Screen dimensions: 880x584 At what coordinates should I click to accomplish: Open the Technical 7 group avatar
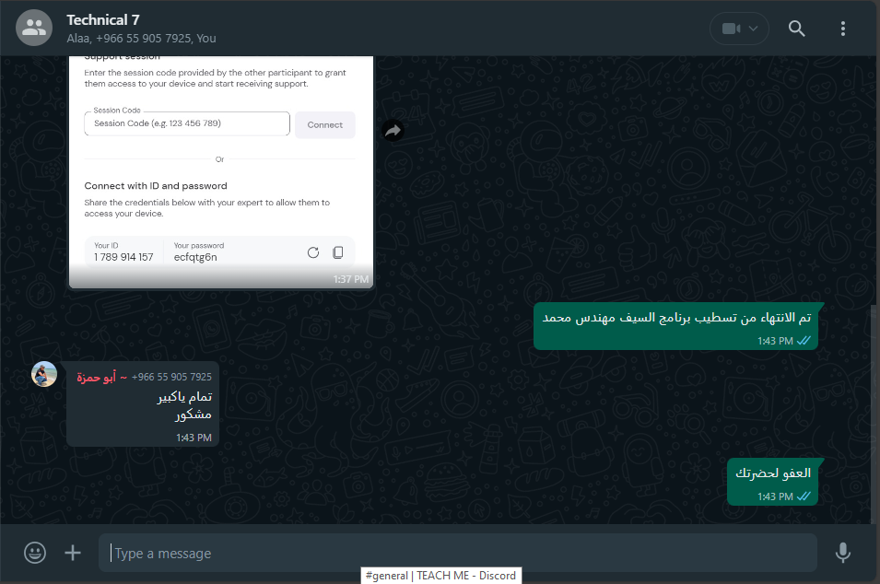click(x=34, y=28)
